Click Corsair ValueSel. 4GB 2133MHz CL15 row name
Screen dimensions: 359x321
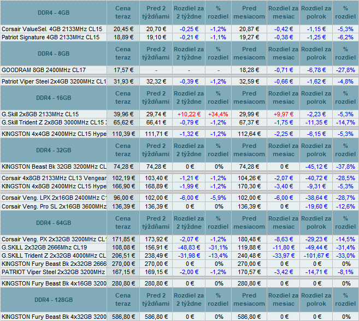coord(52,29)
